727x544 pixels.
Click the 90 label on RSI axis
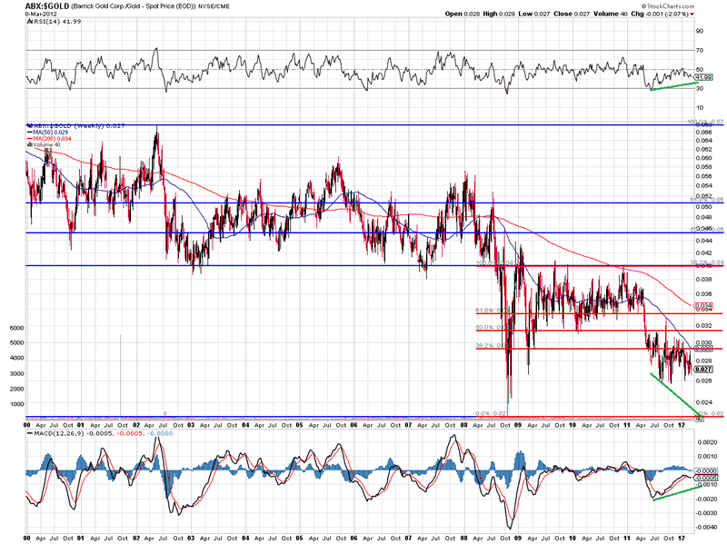point(699,31)
